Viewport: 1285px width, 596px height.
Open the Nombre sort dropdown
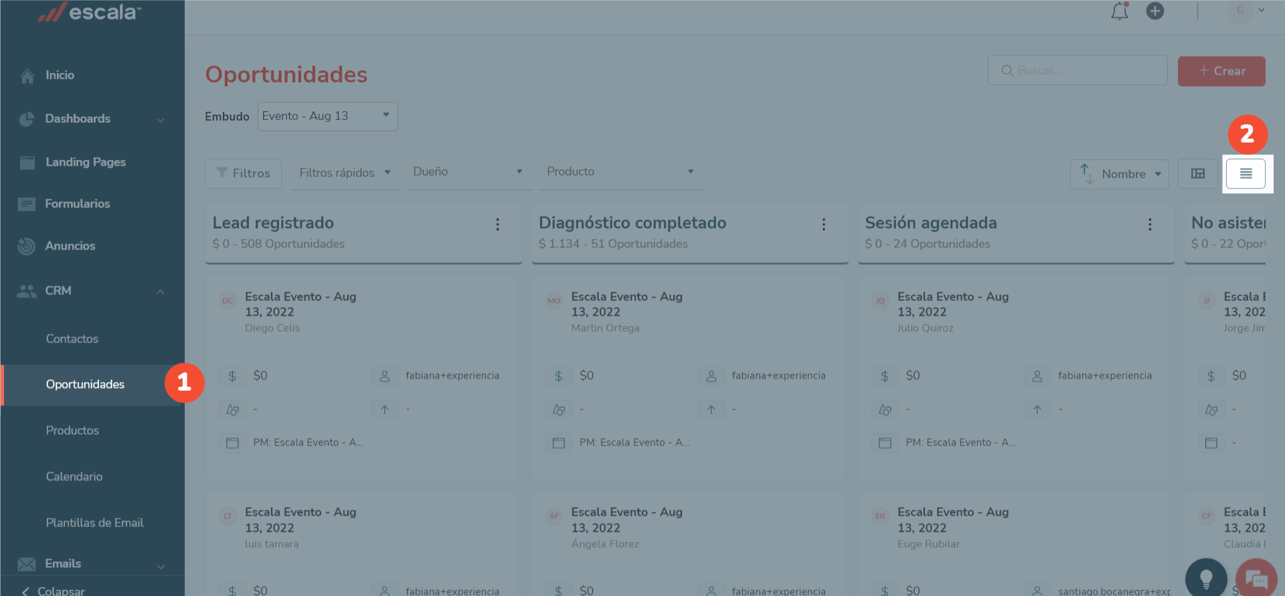[1120, 174]
